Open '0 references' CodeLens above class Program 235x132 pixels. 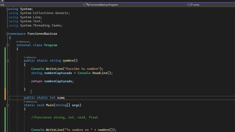(23, 42)
